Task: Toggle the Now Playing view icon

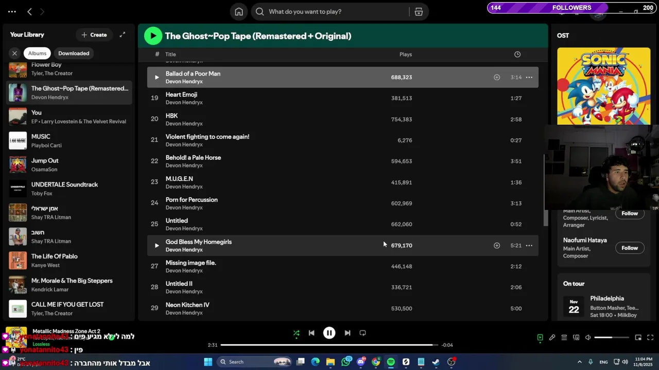Action: point(540,338)
